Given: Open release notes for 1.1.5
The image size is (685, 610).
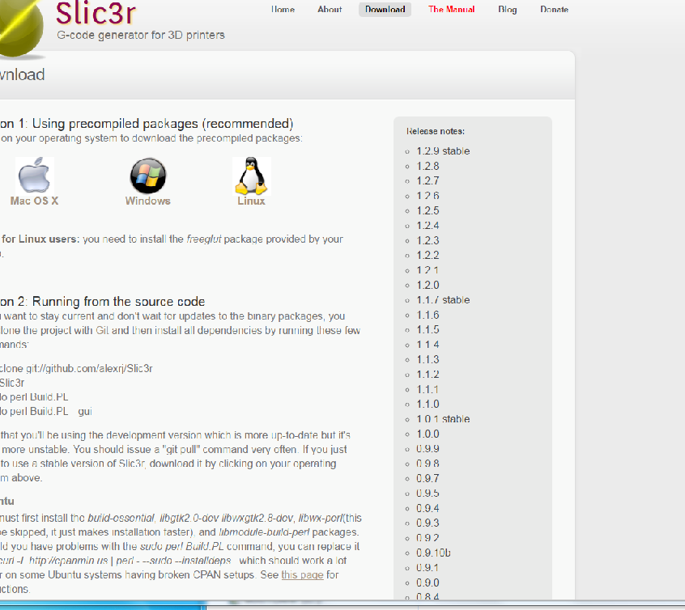Looking at the screenshot, I should [428, 329].
